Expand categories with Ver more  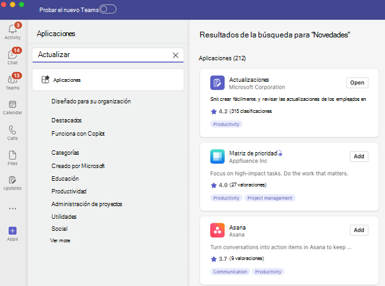tap(60, 240)
